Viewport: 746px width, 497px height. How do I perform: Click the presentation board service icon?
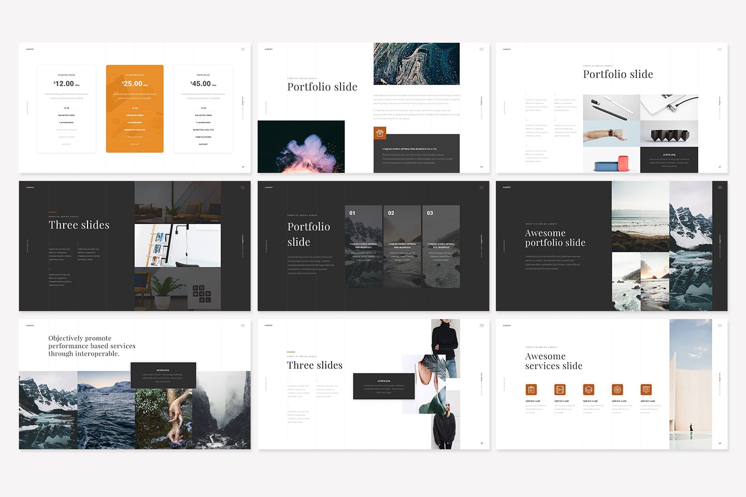point(646,390)
